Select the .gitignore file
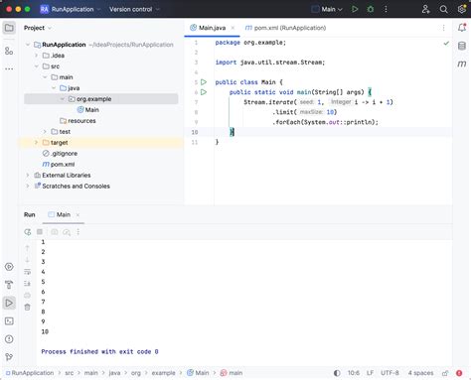This screenshot has height=380, width=471. coord(60,154)
